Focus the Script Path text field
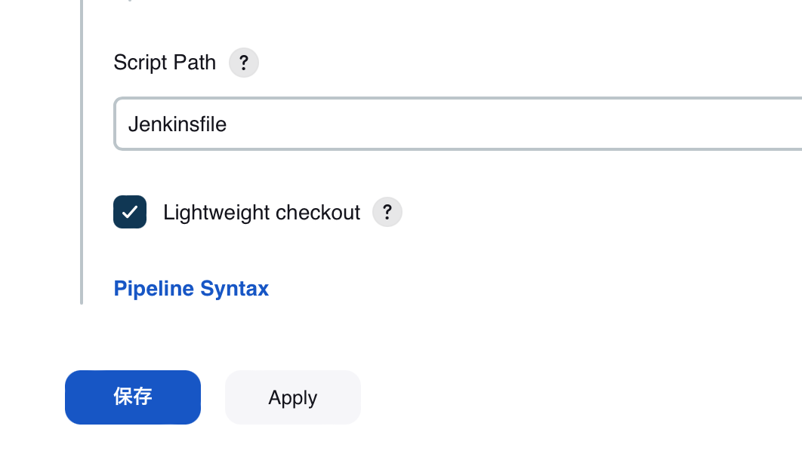 [x=458, y=124]
